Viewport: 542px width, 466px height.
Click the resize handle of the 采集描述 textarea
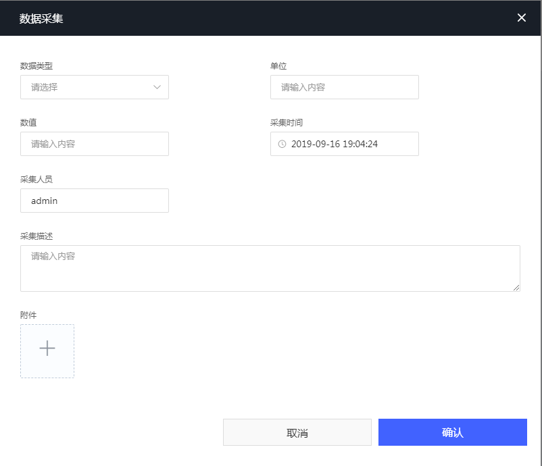[x=516, y=288]
